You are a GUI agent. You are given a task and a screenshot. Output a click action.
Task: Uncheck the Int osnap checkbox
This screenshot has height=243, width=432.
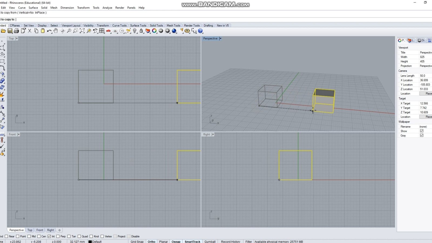(49, 236)
